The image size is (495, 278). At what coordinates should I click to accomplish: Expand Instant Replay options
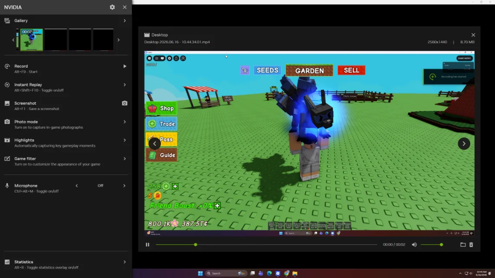click(x=125, y=85)
